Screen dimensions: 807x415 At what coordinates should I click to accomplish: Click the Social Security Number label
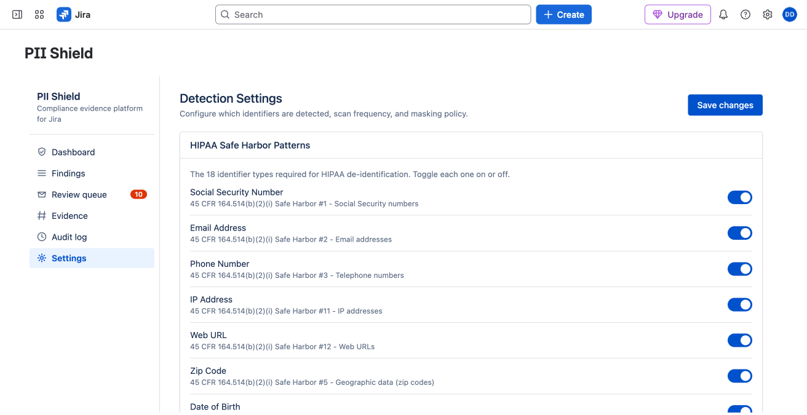pyautogui.click(x=236, y=192)
